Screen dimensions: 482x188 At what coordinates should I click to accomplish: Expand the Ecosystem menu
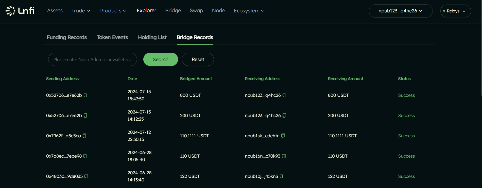click(249, 11)
